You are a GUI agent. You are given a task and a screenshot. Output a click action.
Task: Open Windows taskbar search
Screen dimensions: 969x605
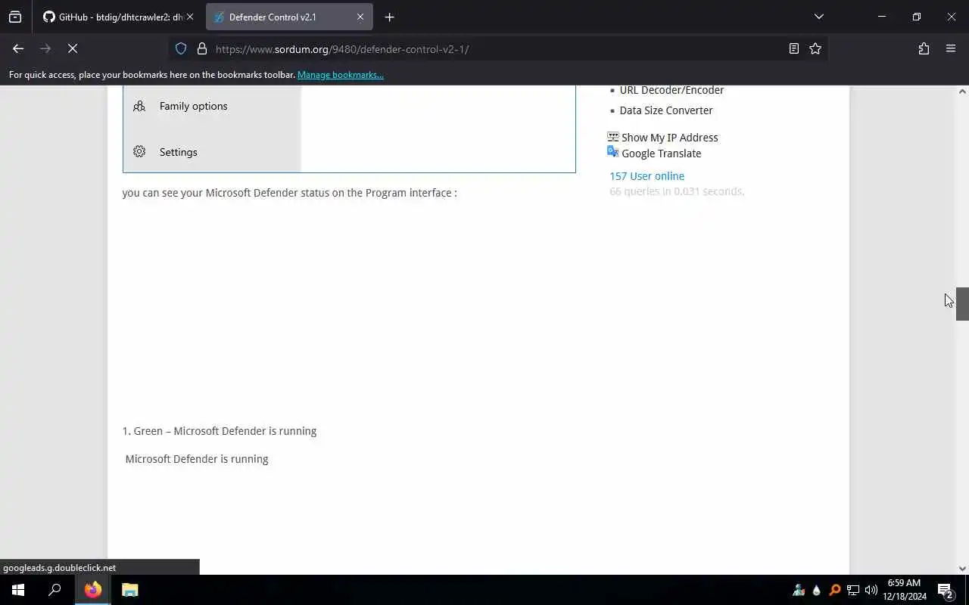click(55, 590)
